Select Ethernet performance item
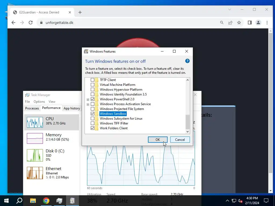This screenshot has width=275, height=206. click(x=52, y=173)
